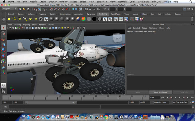Click the current frame field showing 1.00

pyautogui.click(x=155, y=97)
